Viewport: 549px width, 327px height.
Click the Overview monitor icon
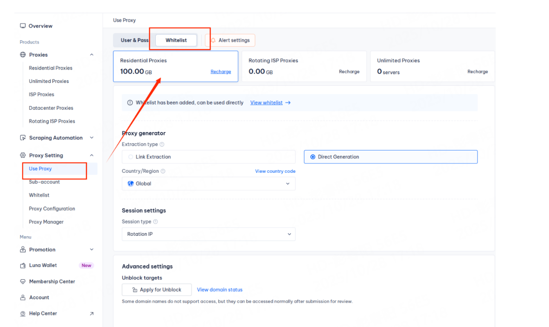click(23, 26)
